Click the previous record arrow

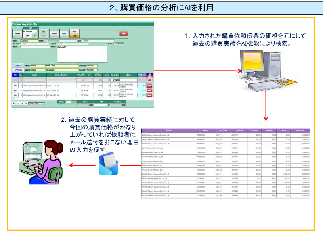pos(18,103)
